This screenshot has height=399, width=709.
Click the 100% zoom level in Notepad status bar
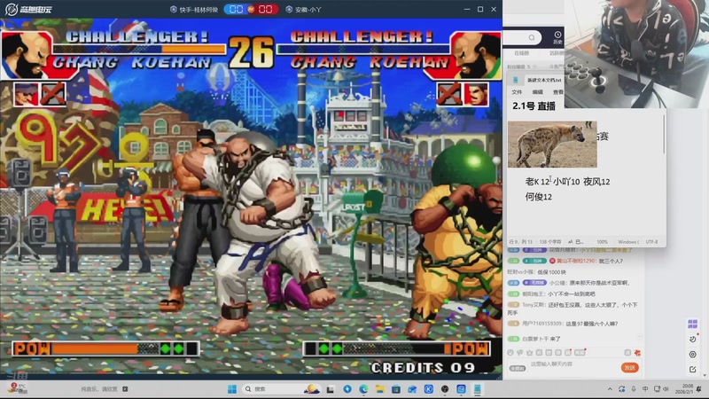pos(602,242)
